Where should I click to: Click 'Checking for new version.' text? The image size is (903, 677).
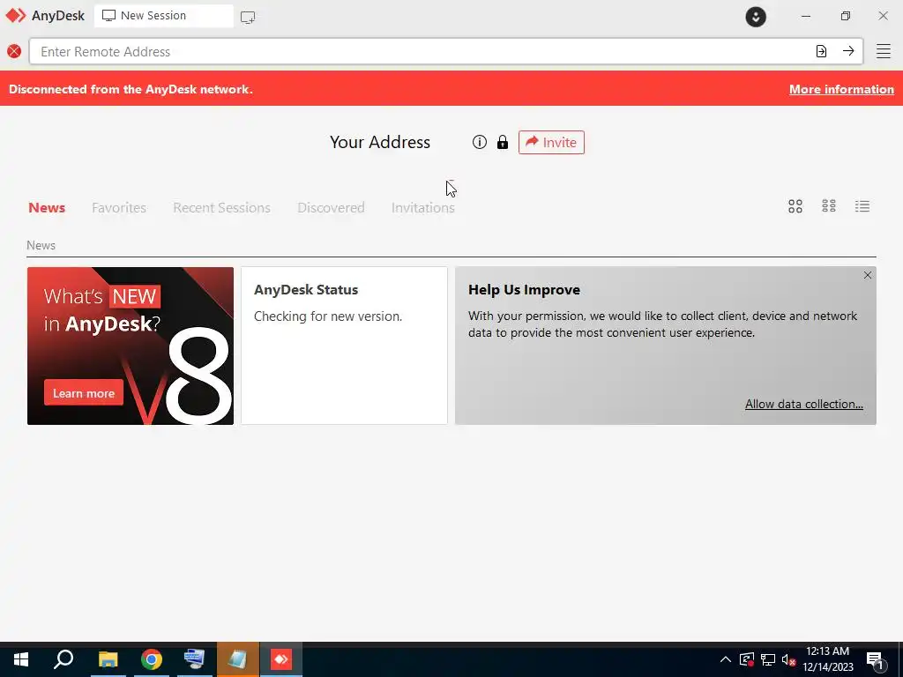coord(328,316)
